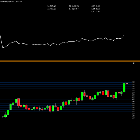Image resolution: width=140 pixels, height=140 pixels.
Task: Click the 265 price axis label
Action: coord(133,97)
